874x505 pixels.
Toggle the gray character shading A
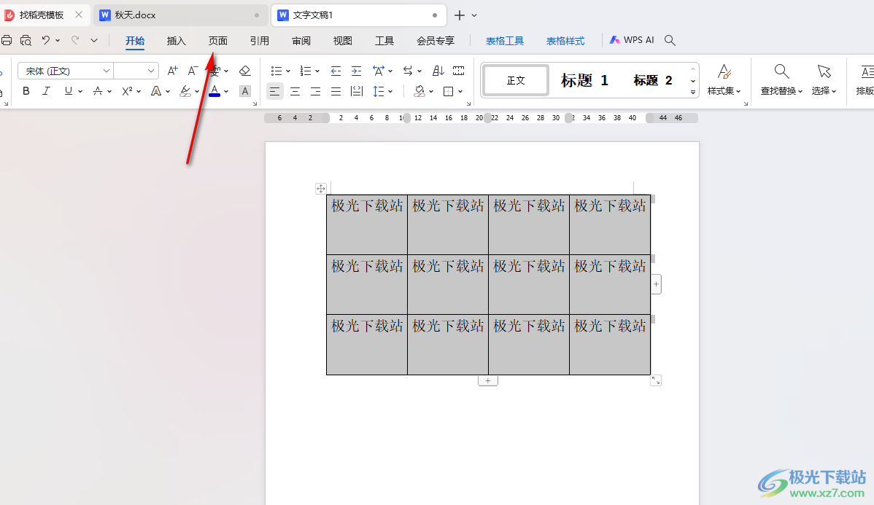click(244, 91)
